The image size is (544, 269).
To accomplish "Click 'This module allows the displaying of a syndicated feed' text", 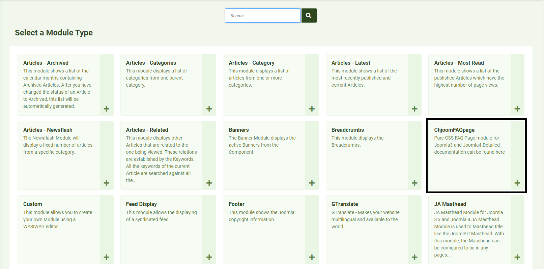I will 162,216.
